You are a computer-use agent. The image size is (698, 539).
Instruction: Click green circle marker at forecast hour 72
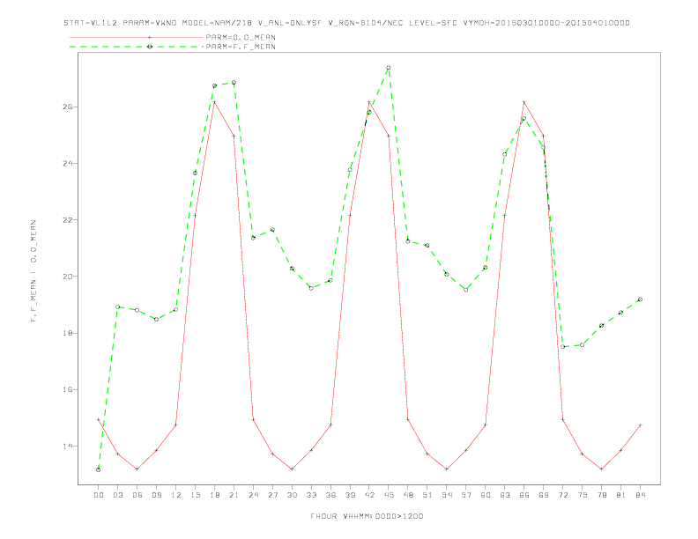562,346
